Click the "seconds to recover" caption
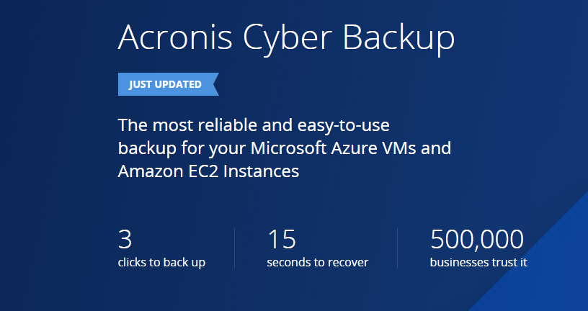588x311 pixels. [317, 262]
